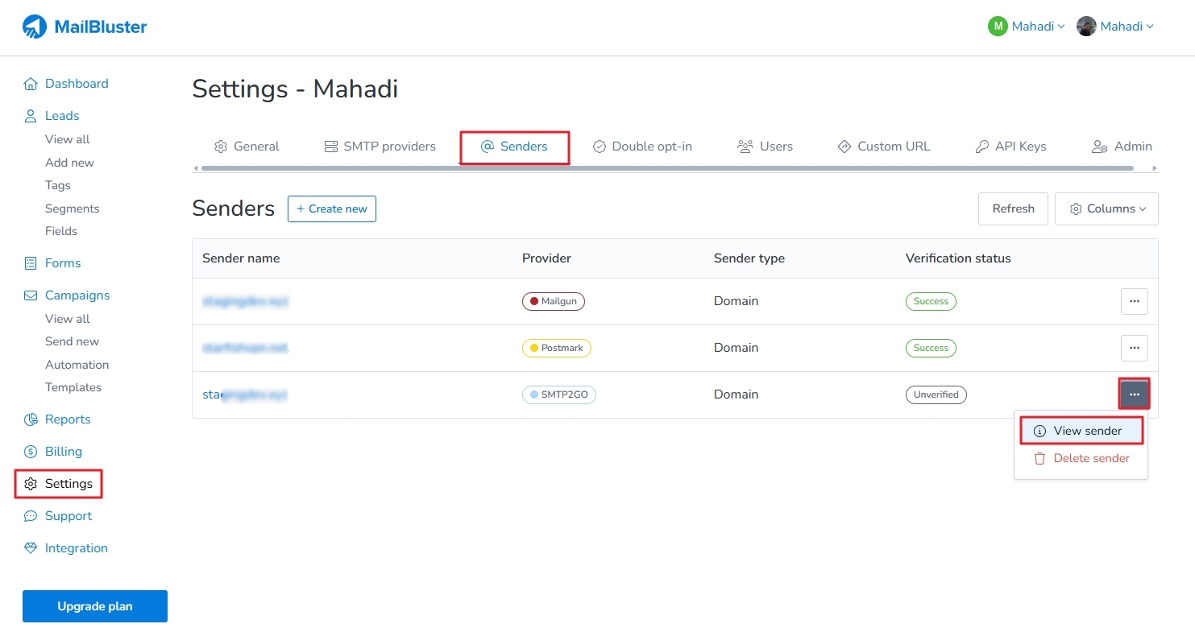This screenshot has width=1195, height=632.
Task: Open Leads View all link
Action: [68, 139]
